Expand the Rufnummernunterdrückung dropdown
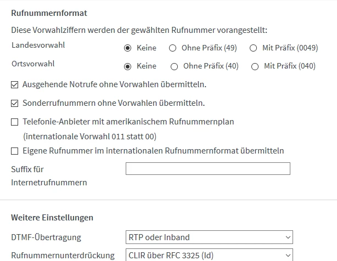This screenshot has height=261, width=337. (x=209, y=255)
